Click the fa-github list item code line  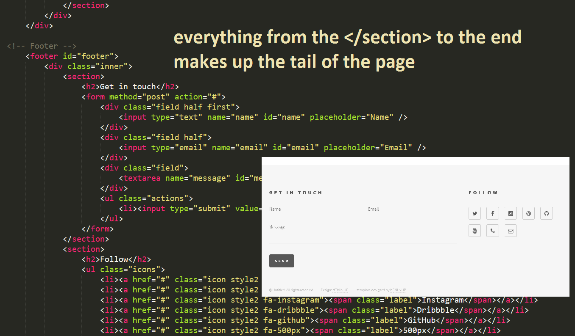pos(305,320)
